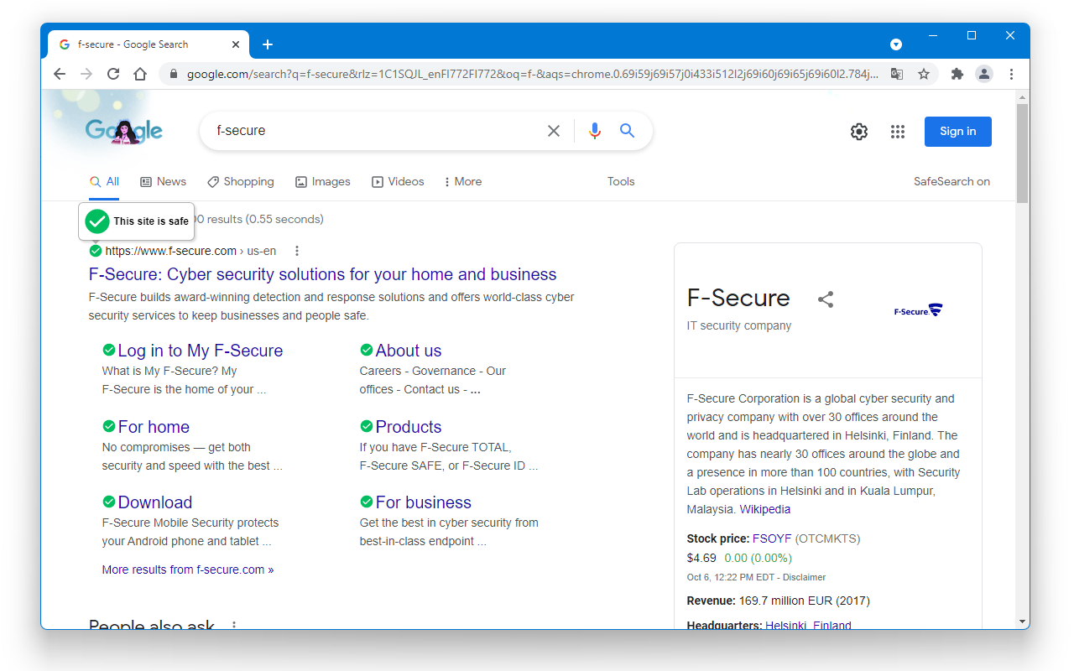
Task: Open the Wikipedia link in knowledge panel
Action: coord(764,509)
